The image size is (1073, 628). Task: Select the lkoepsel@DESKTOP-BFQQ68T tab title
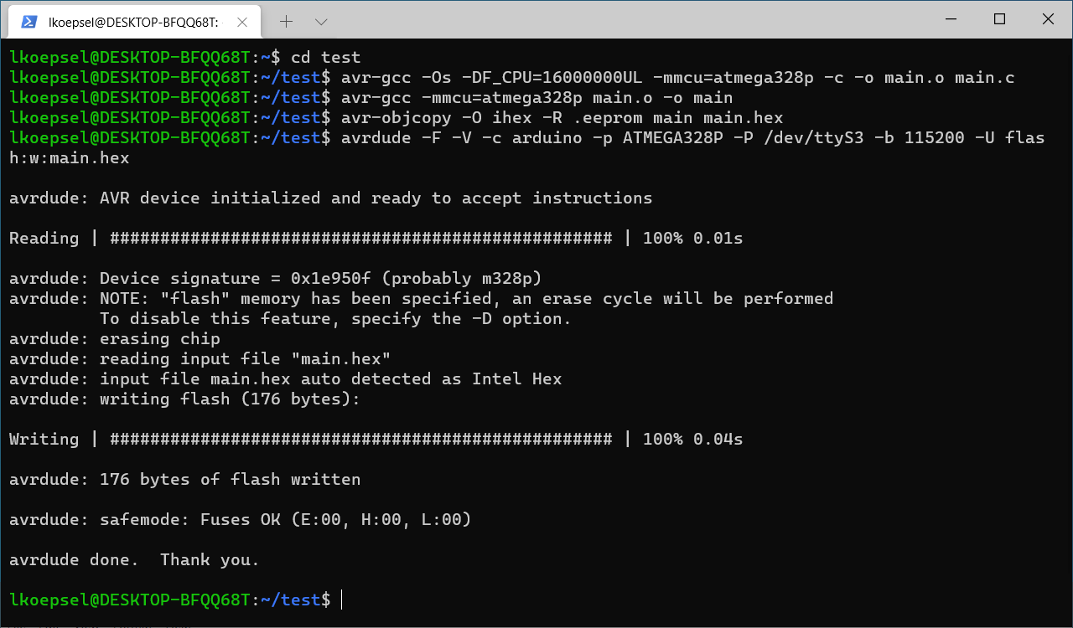[x=133, y=23]
